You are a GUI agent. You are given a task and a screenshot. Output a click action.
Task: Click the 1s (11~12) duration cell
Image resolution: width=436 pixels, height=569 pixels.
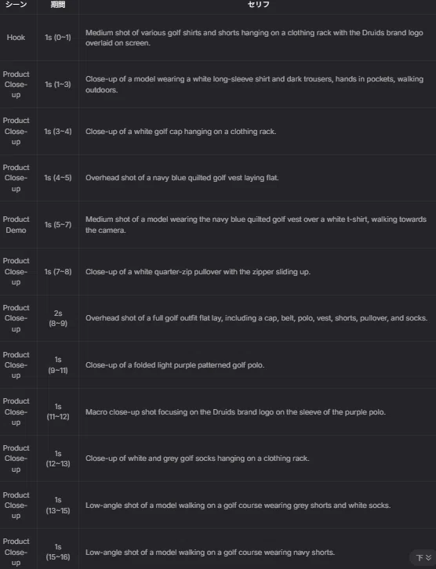tap(58, 412)
